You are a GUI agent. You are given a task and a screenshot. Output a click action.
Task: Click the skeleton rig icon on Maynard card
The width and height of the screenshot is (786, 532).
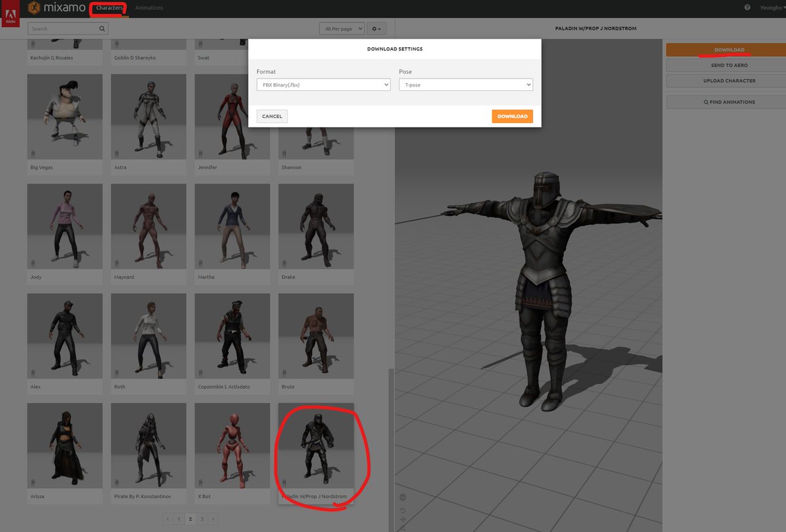point(116,263)
